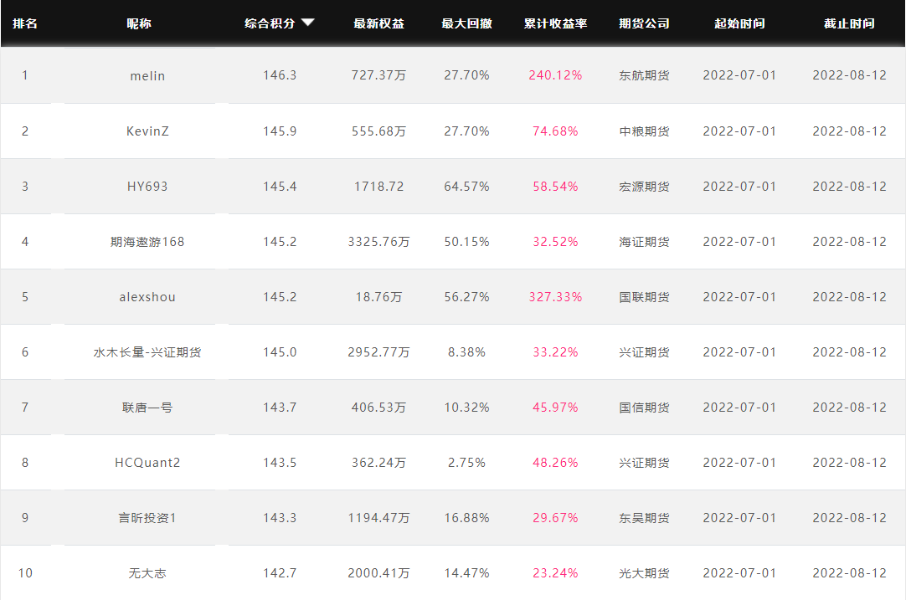Click score 145.4
This screenshot has height=600, width=906.
(x=280, y=187)
